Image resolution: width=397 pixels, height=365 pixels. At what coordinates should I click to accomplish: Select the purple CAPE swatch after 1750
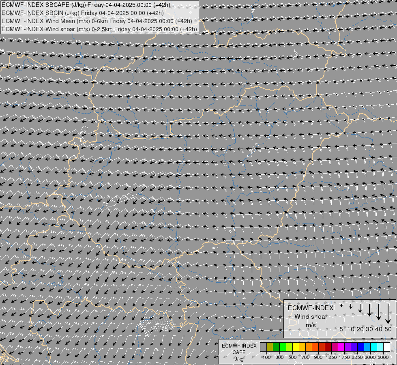pos(348,347)
